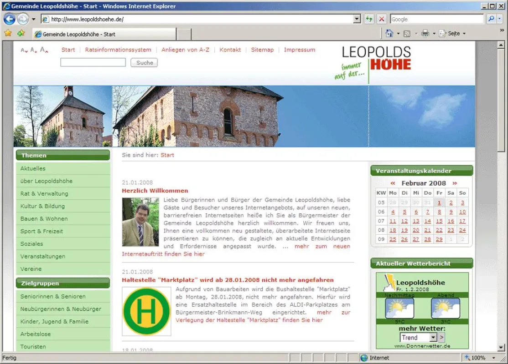Open Kultur & Bildung menu item
Viewport: 508px width, 364px height.
(x=63, y=206)
